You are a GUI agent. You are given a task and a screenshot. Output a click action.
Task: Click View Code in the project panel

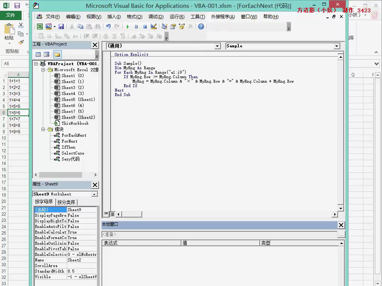coord(38,54)
